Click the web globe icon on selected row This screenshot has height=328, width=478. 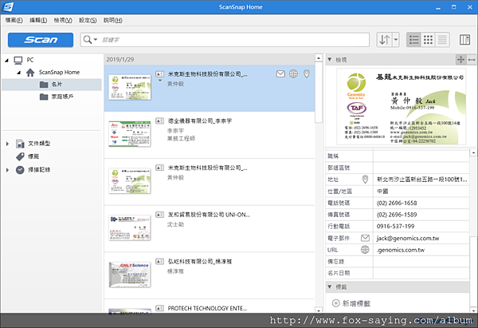click(293, 73)
